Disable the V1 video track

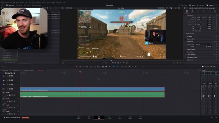pos(12,89)
